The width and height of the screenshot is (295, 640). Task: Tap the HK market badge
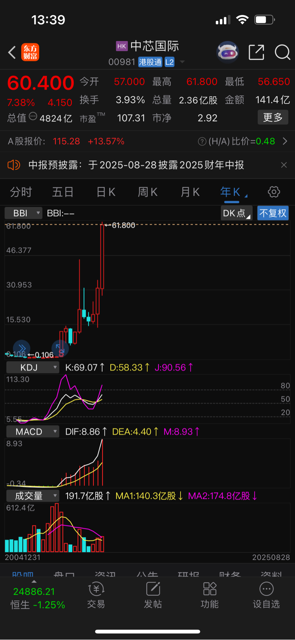121,46
